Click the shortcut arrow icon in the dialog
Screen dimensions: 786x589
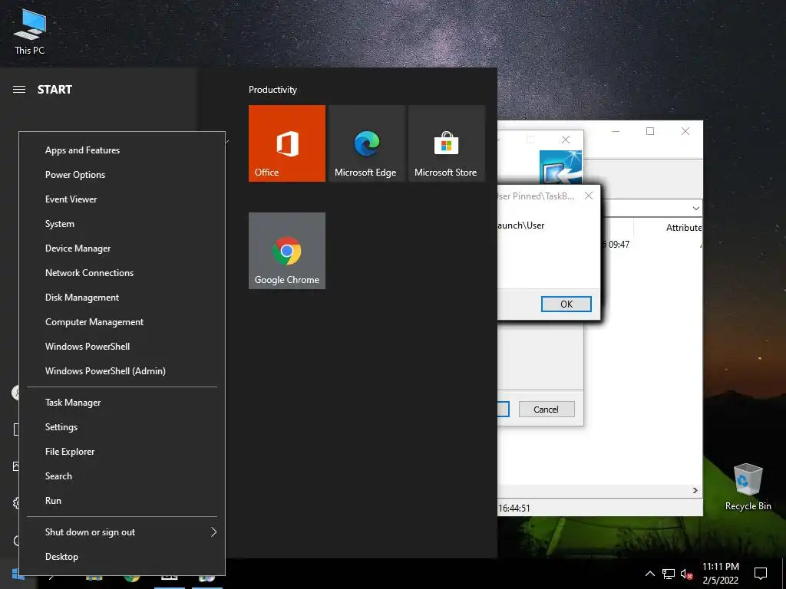pyautogui.click(x=561, y=168)
